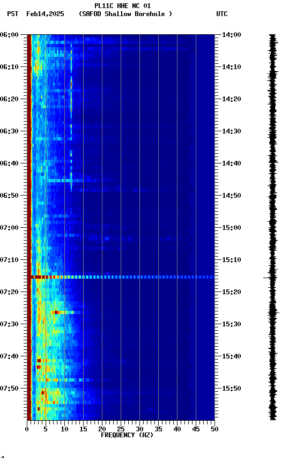The height and width of the screenshot is (463, 296).
Task: Click the 35 Hz axis tick label
Action: (158, 430)
